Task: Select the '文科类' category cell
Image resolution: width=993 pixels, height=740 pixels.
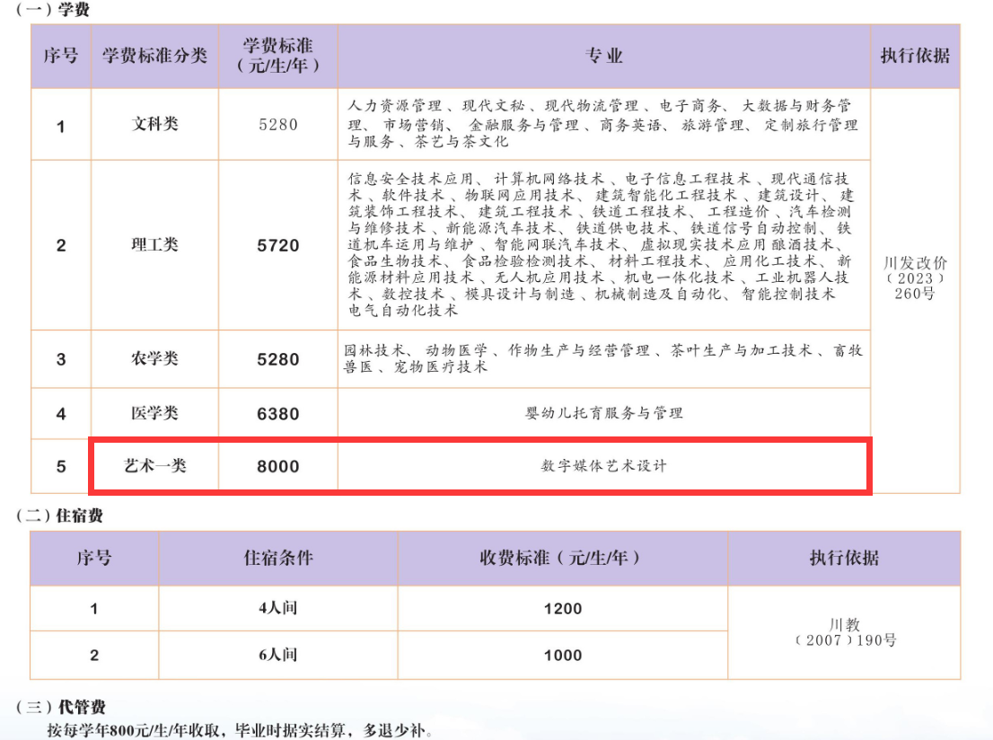Action: pos(155,124)
